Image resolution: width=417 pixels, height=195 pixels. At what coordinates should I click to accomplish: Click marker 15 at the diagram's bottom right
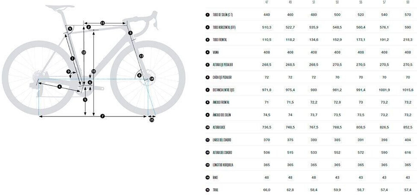[x=152, y=120]
